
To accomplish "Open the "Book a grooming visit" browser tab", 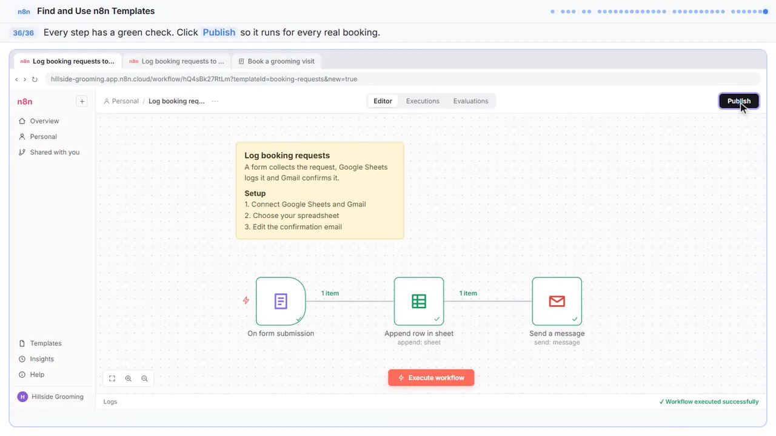I will pos(277,61).
